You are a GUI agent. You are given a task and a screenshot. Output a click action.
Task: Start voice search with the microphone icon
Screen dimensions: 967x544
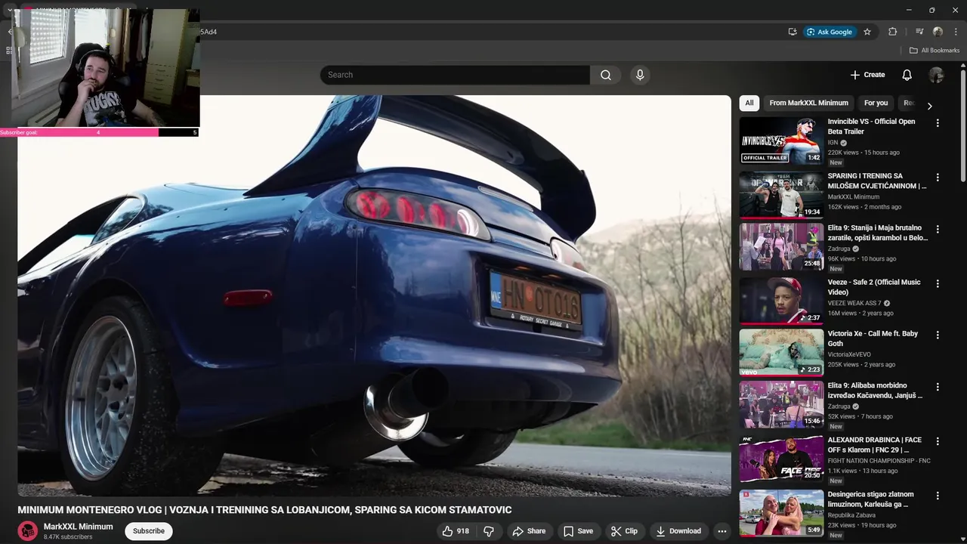[x=640, y=75]
